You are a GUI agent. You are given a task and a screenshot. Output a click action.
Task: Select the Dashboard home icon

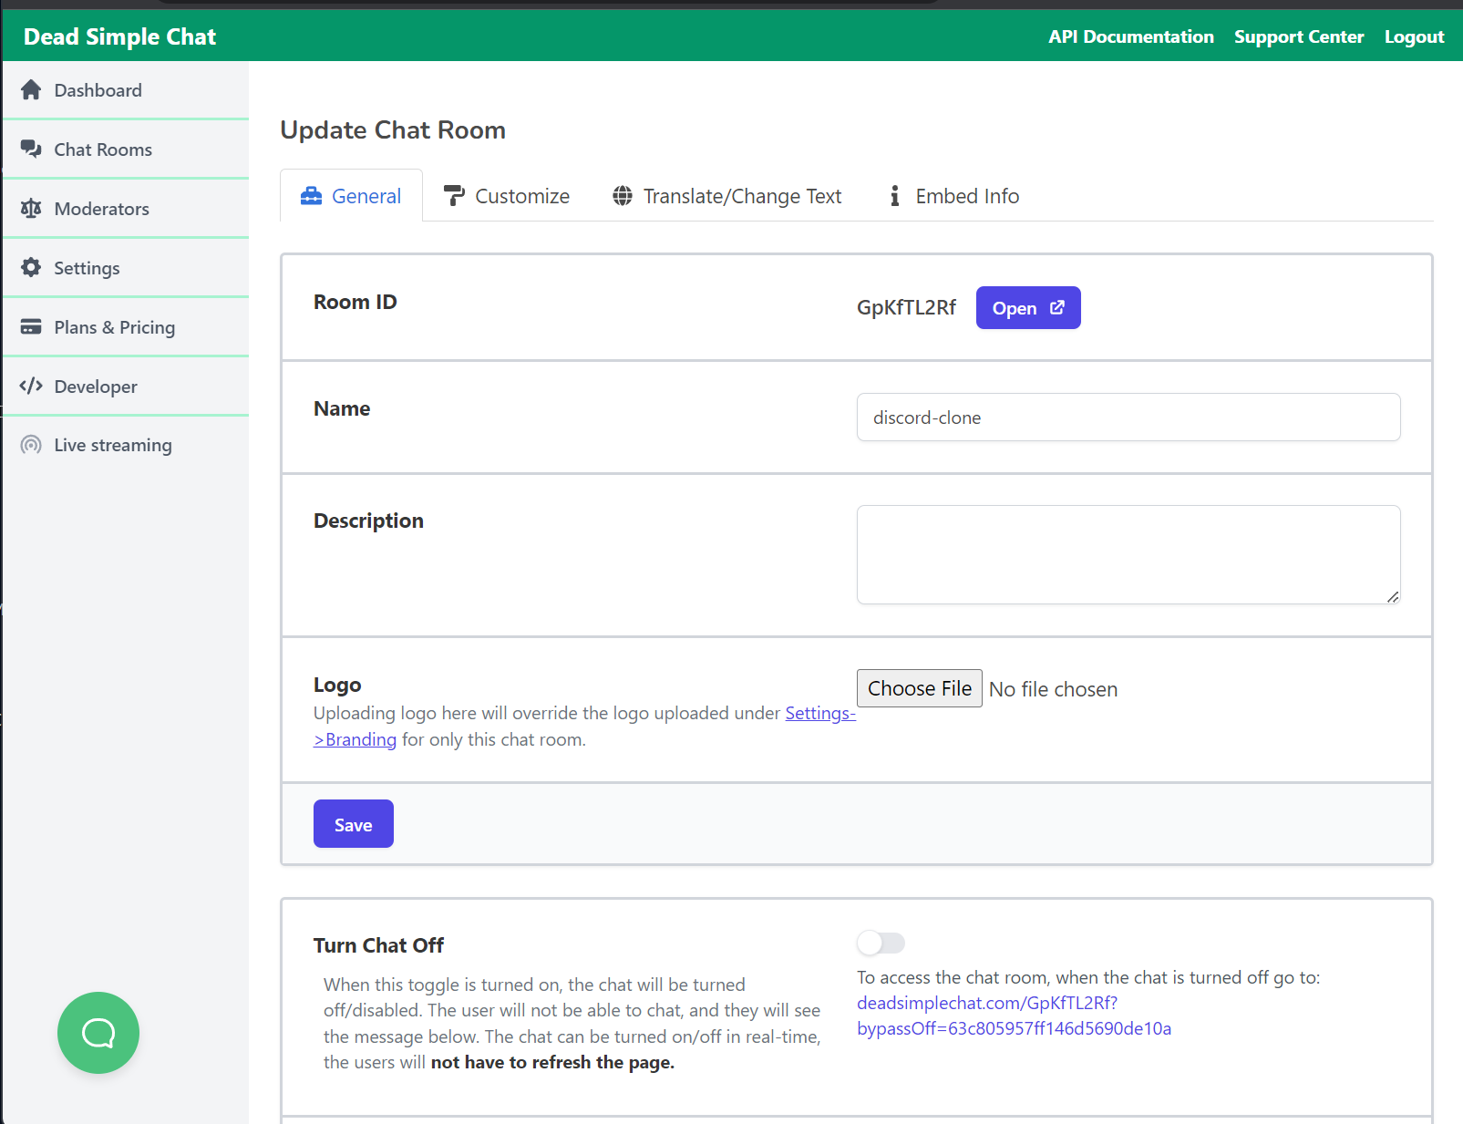31,89
